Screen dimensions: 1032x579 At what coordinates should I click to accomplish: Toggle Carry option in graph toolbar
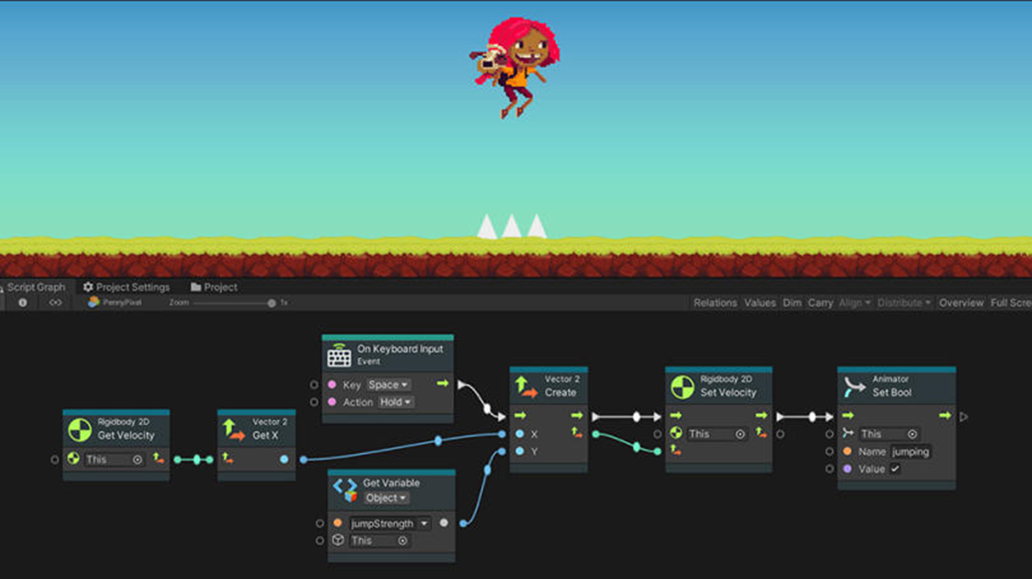(x=820, y=303)
